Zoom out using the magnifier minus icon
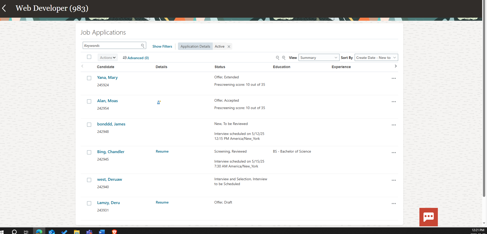487x234 pixels. (x=278, y=58)
